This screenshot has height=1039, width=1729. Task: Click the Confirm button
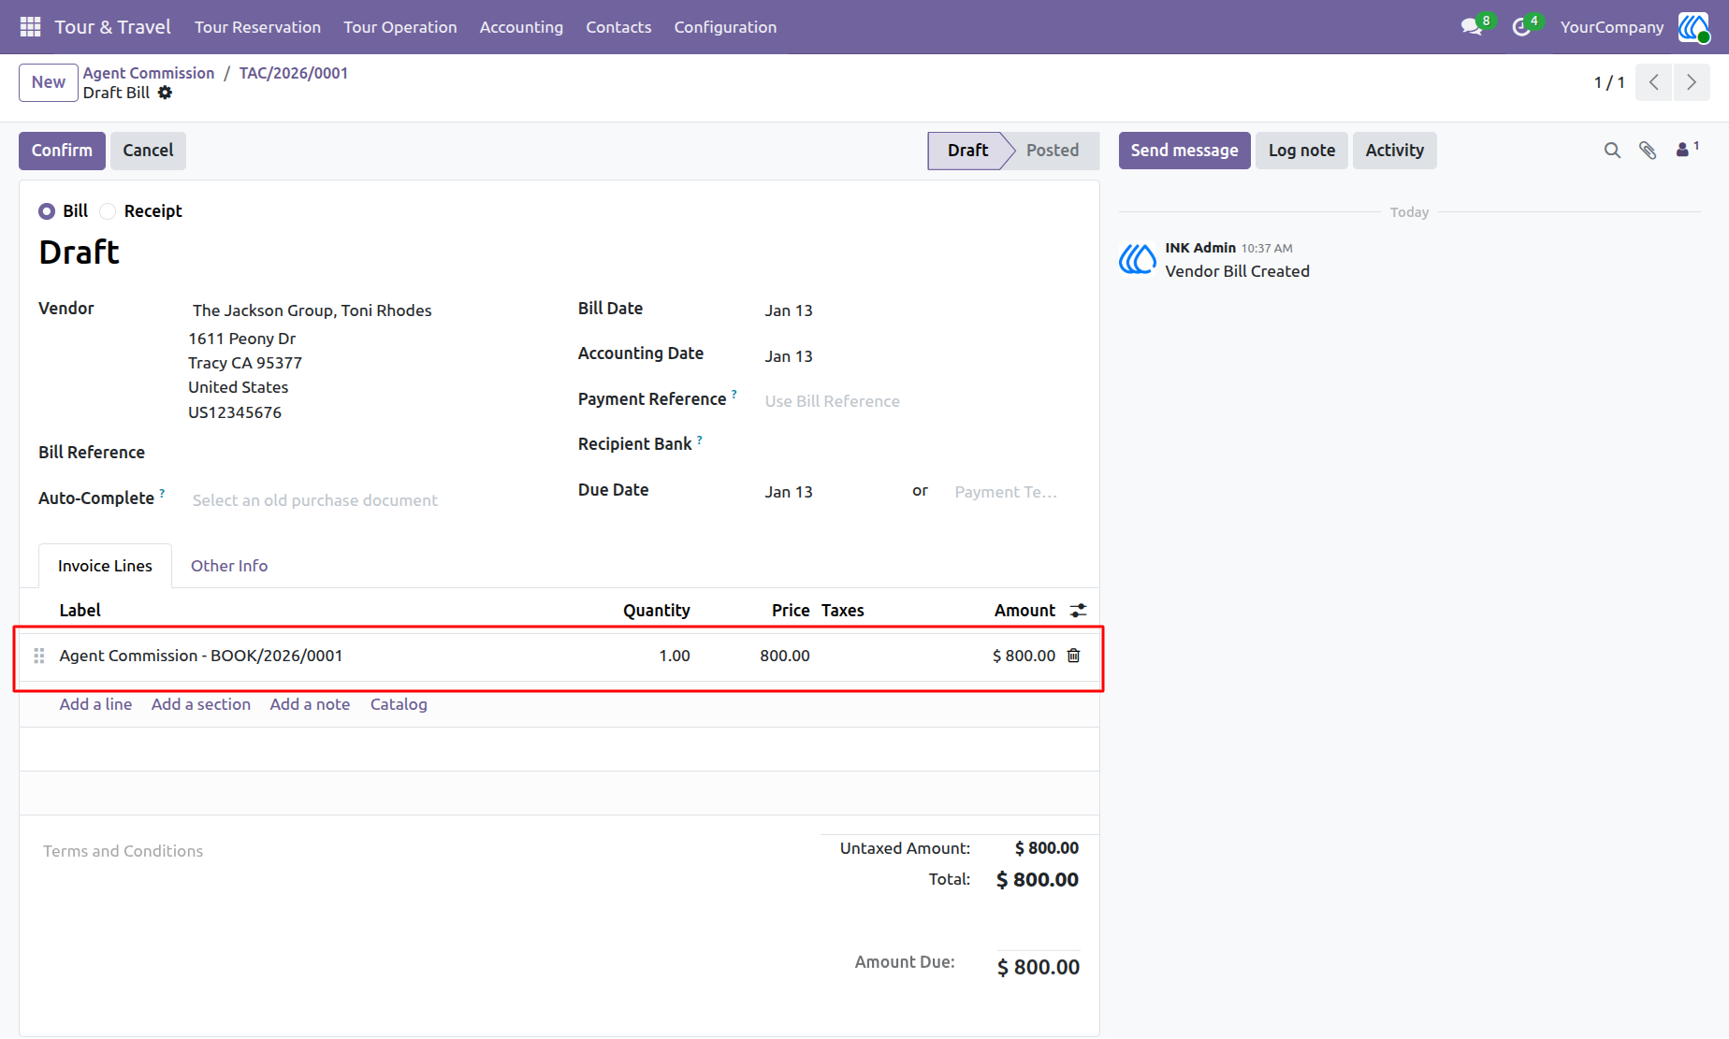coord(62,151)
